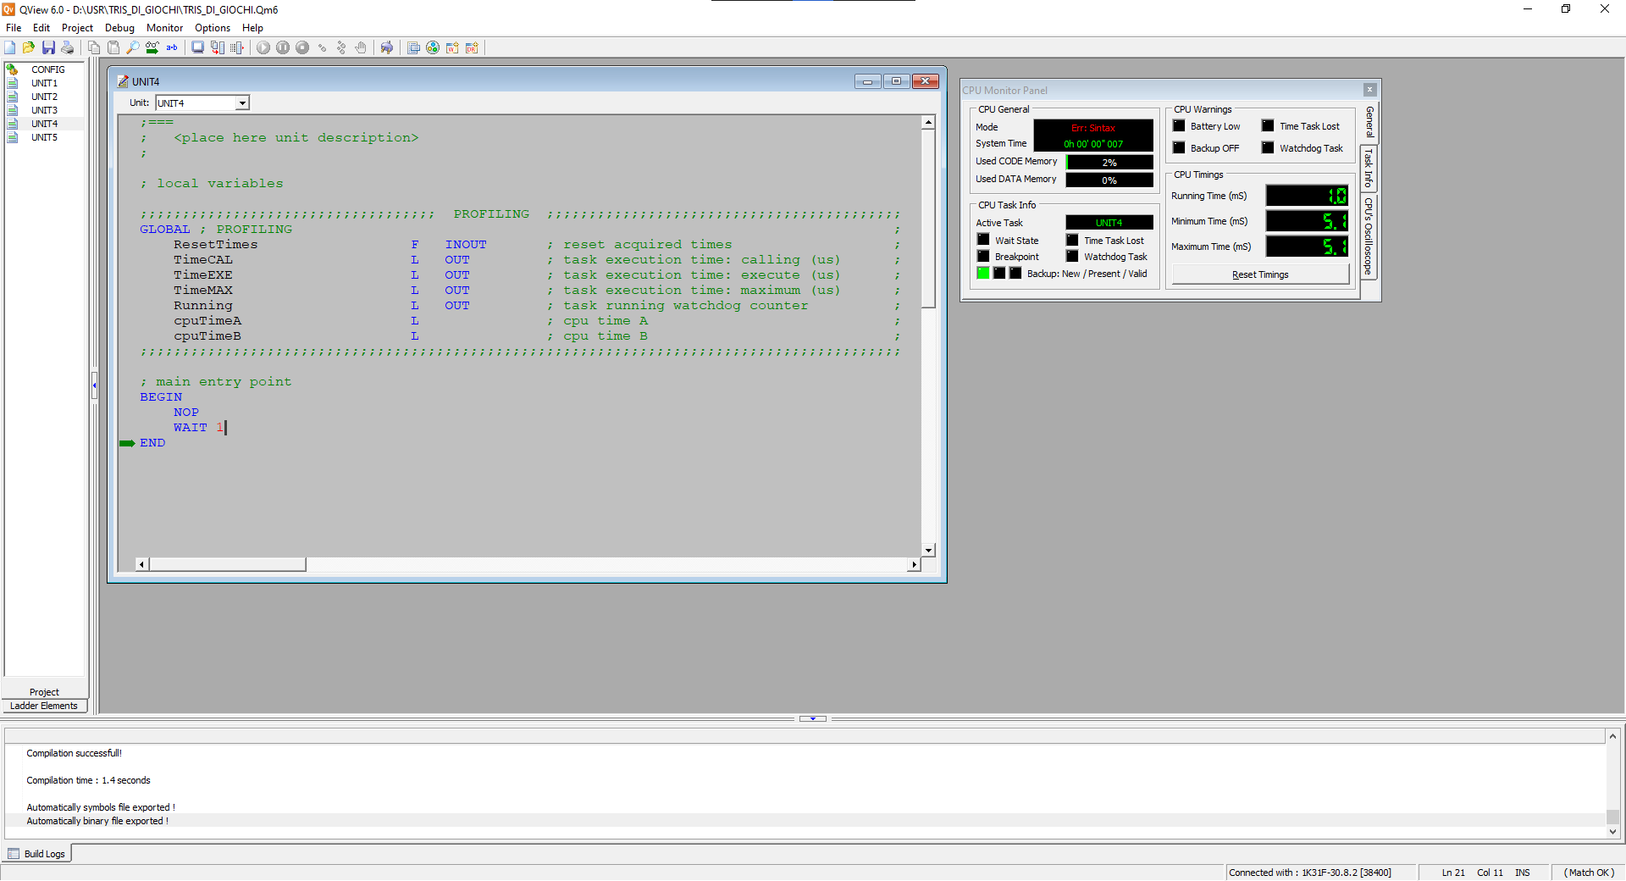Toggle the Battery Low indicator box
The width and height of the screenshot is (1626, 881).
1179,126
